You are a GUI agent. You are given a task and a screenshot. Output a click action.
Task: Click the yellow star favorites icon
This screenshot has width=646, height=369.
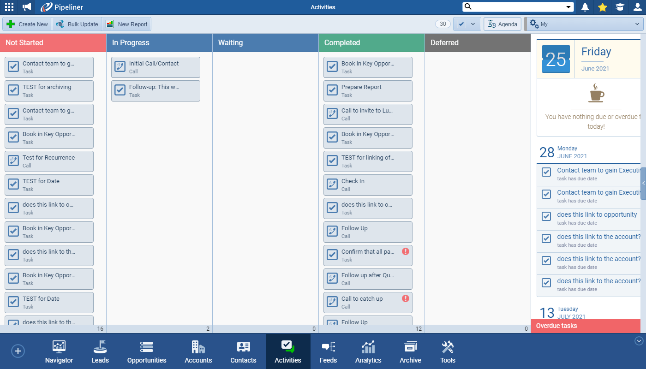pyautogui.click(x=602, y=7)
